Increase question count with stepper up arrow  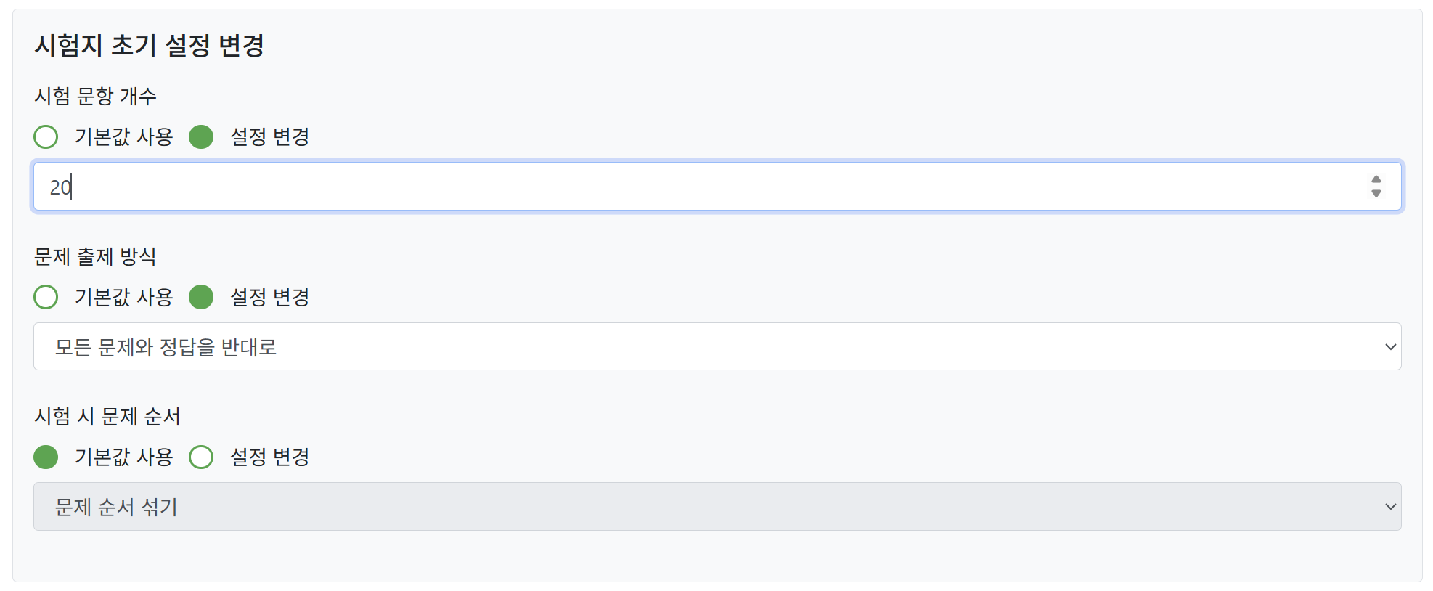[x=1376, y=179]
